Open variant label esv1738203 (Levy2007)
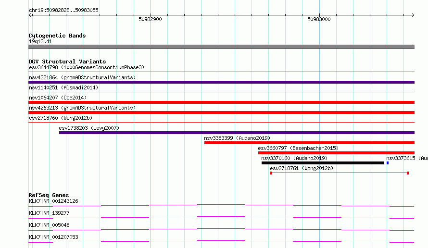The image size is (428, 248). (x=89, y=128)
